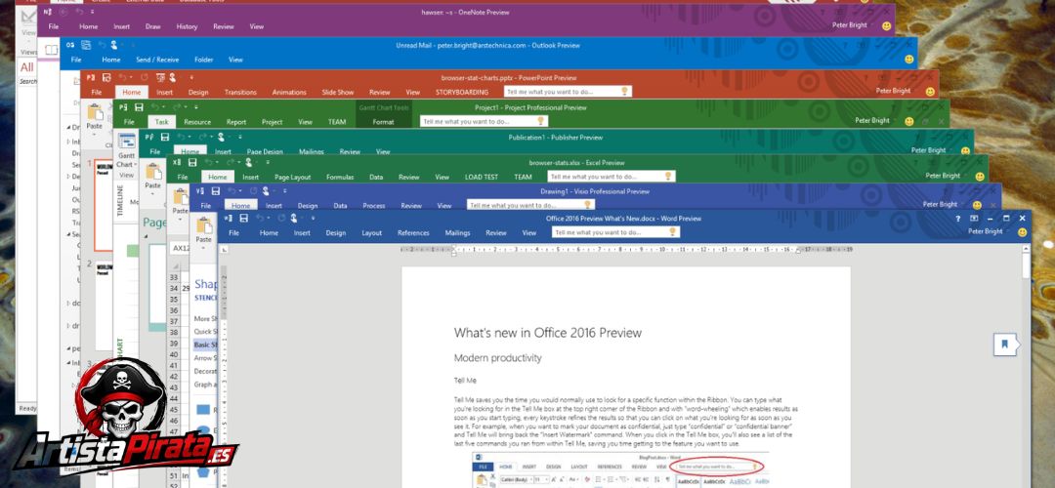Open the Folder tab in Outlook
Viewport: 1055px width, 488px height.
(x=204, y=60)
